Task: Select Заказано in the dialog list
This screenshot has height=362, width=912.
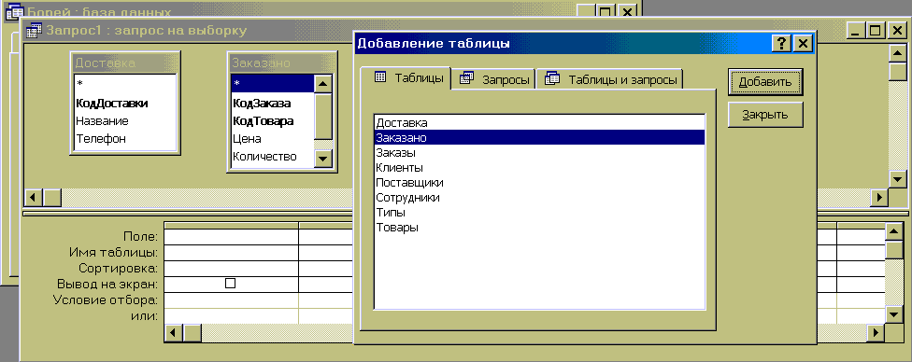Action: [539, 138]
